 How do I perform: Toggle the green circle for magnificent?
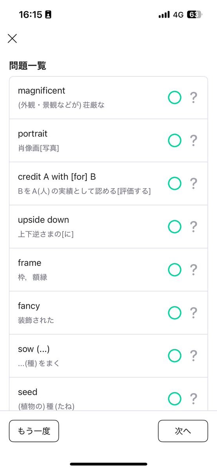coord(174,98)
